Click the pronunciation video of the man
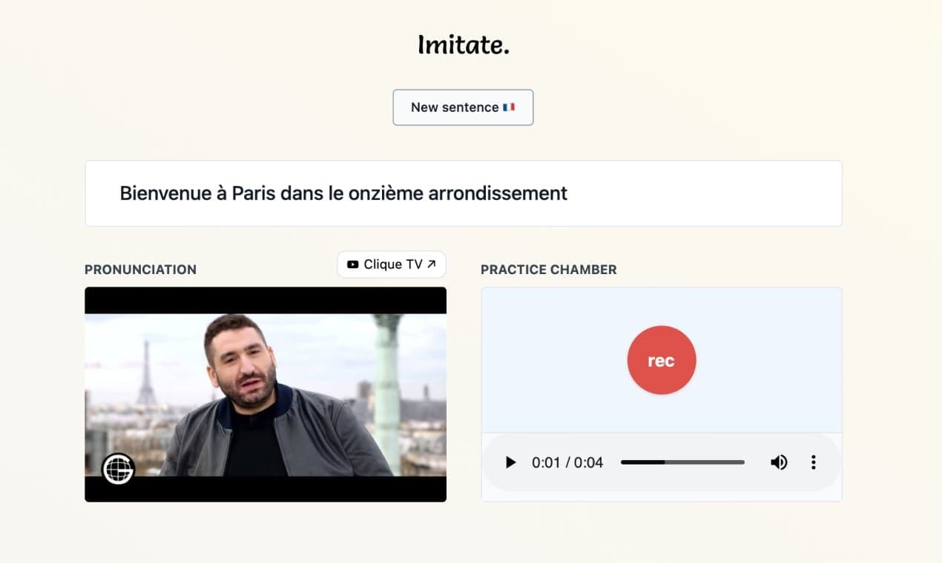The image size is (942, 563). pos(266,394)
